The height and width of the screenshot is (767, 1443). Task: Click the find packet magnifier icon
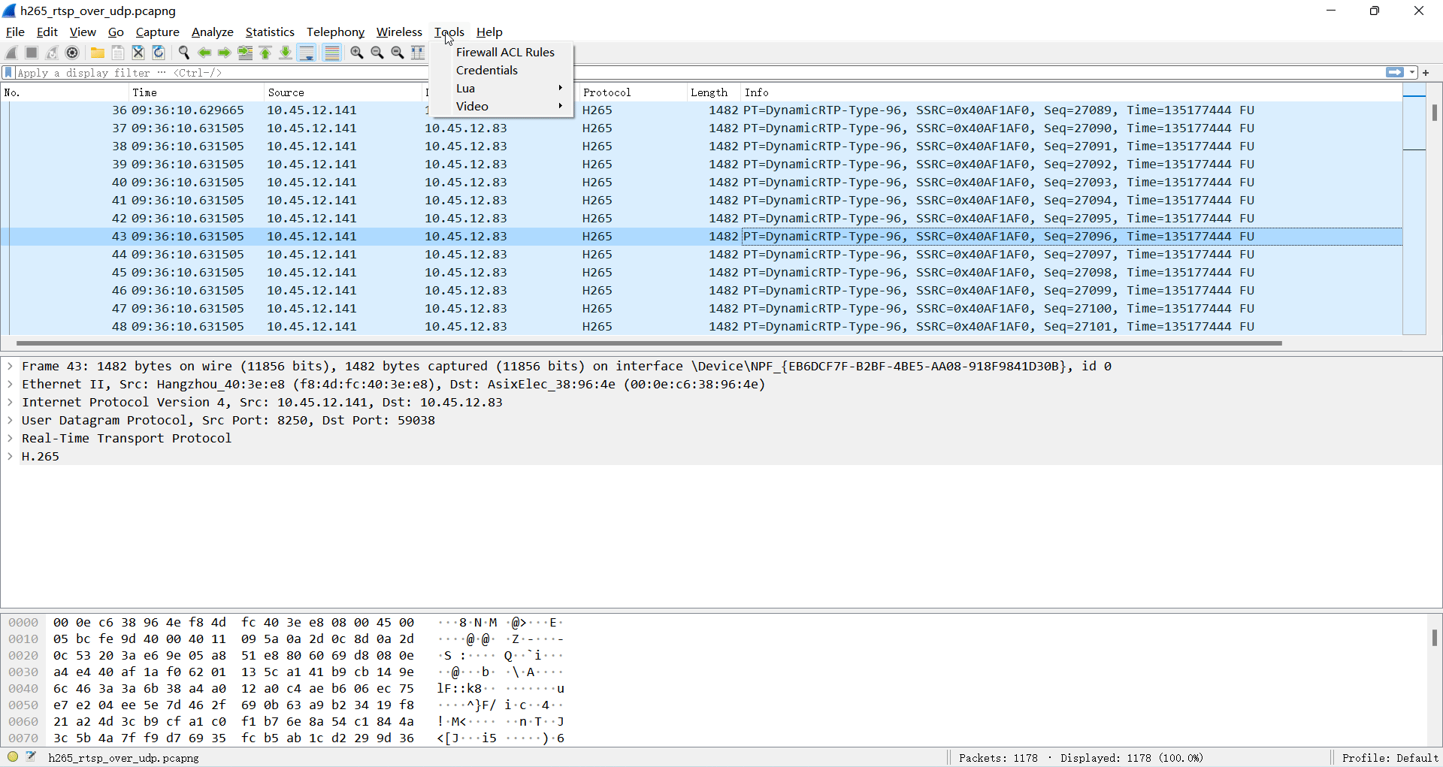184,53
